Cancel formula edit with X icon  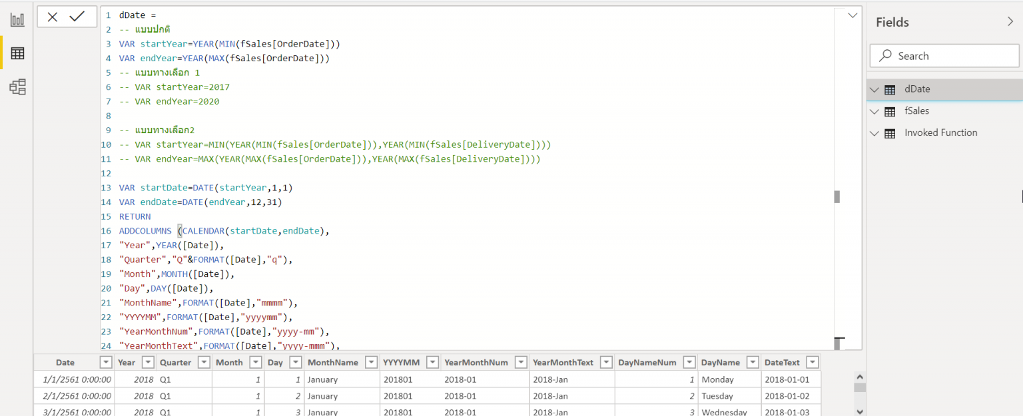(53, 17)
